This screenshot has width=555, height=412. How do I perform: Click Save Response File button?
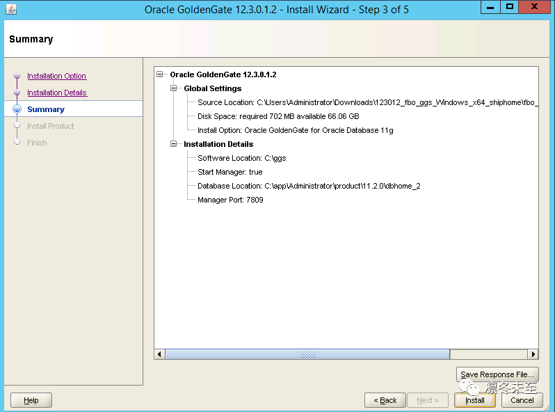(497, 374)
